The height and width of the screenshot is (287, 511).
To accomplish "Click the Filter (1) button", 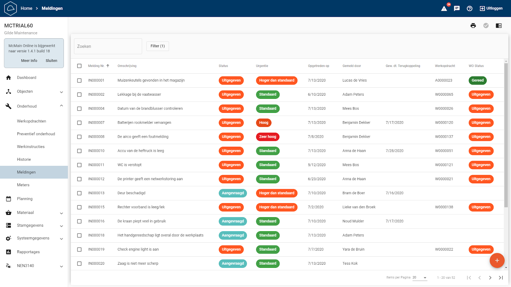I will tap(157, 46).
